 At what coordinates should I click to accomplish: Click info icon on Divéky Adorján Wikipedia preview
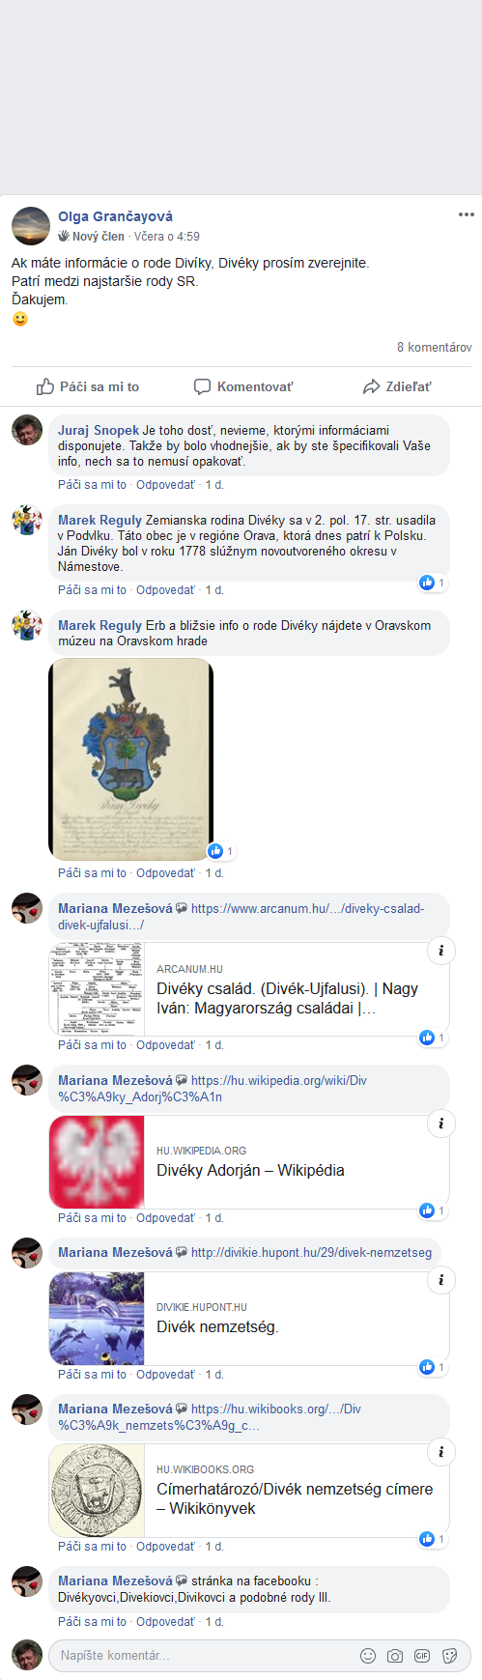(x=441, y=1124)
